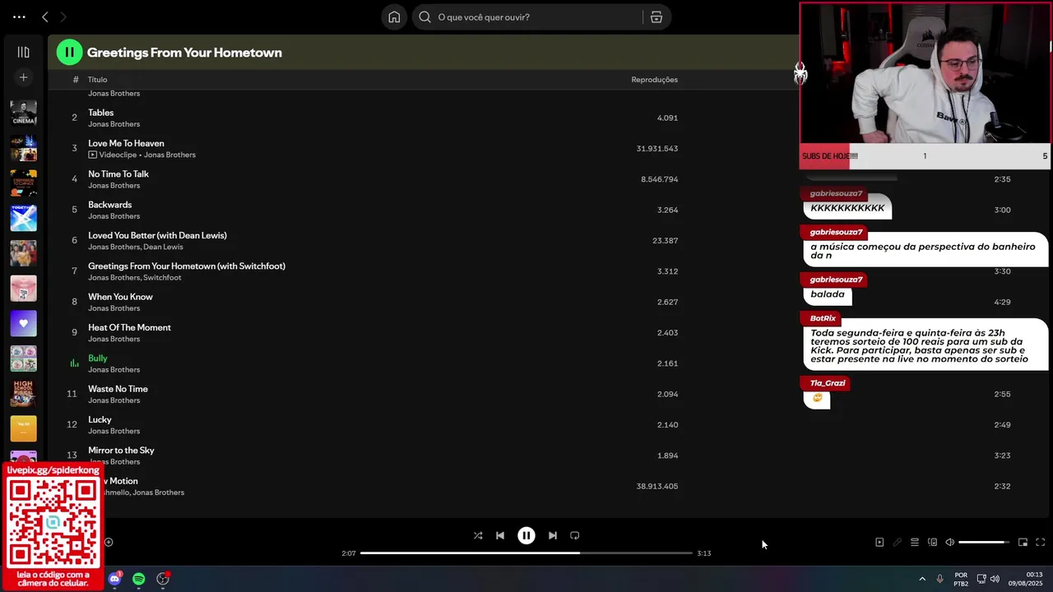Sort by the Reproduções column header

coord(655,80)
